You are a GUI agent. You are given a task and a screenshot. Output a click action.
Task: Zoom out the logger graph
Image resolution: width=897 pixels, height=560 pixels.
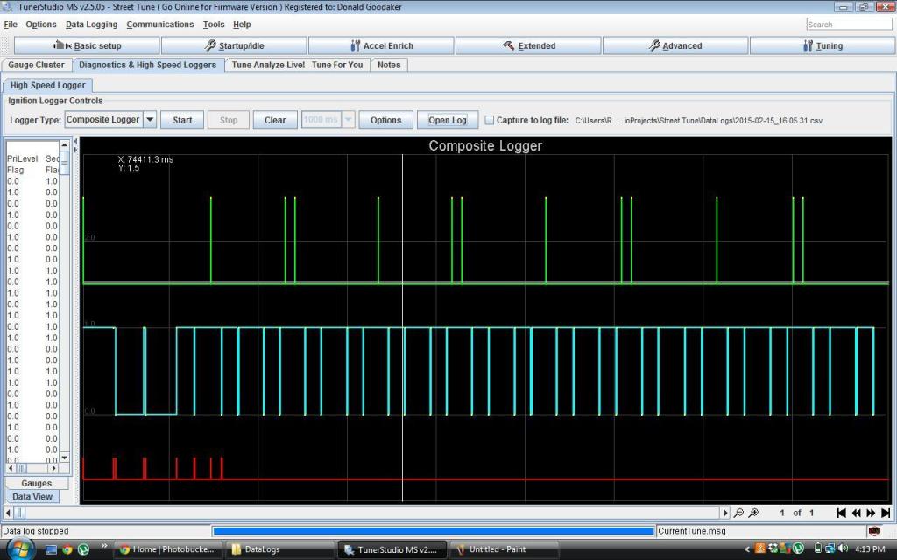738,513
